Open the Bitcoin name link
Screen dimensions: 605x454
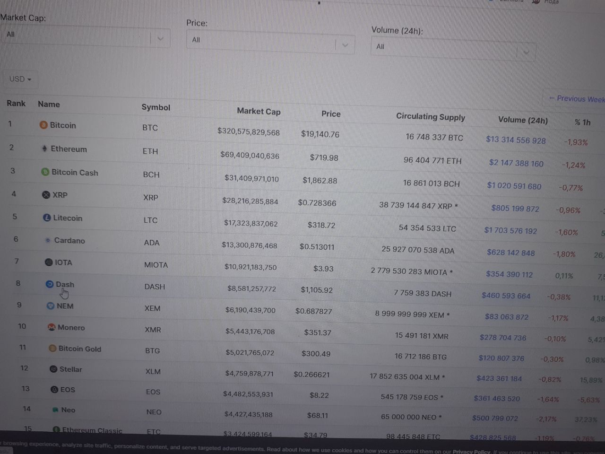click(x=63, y=125)
